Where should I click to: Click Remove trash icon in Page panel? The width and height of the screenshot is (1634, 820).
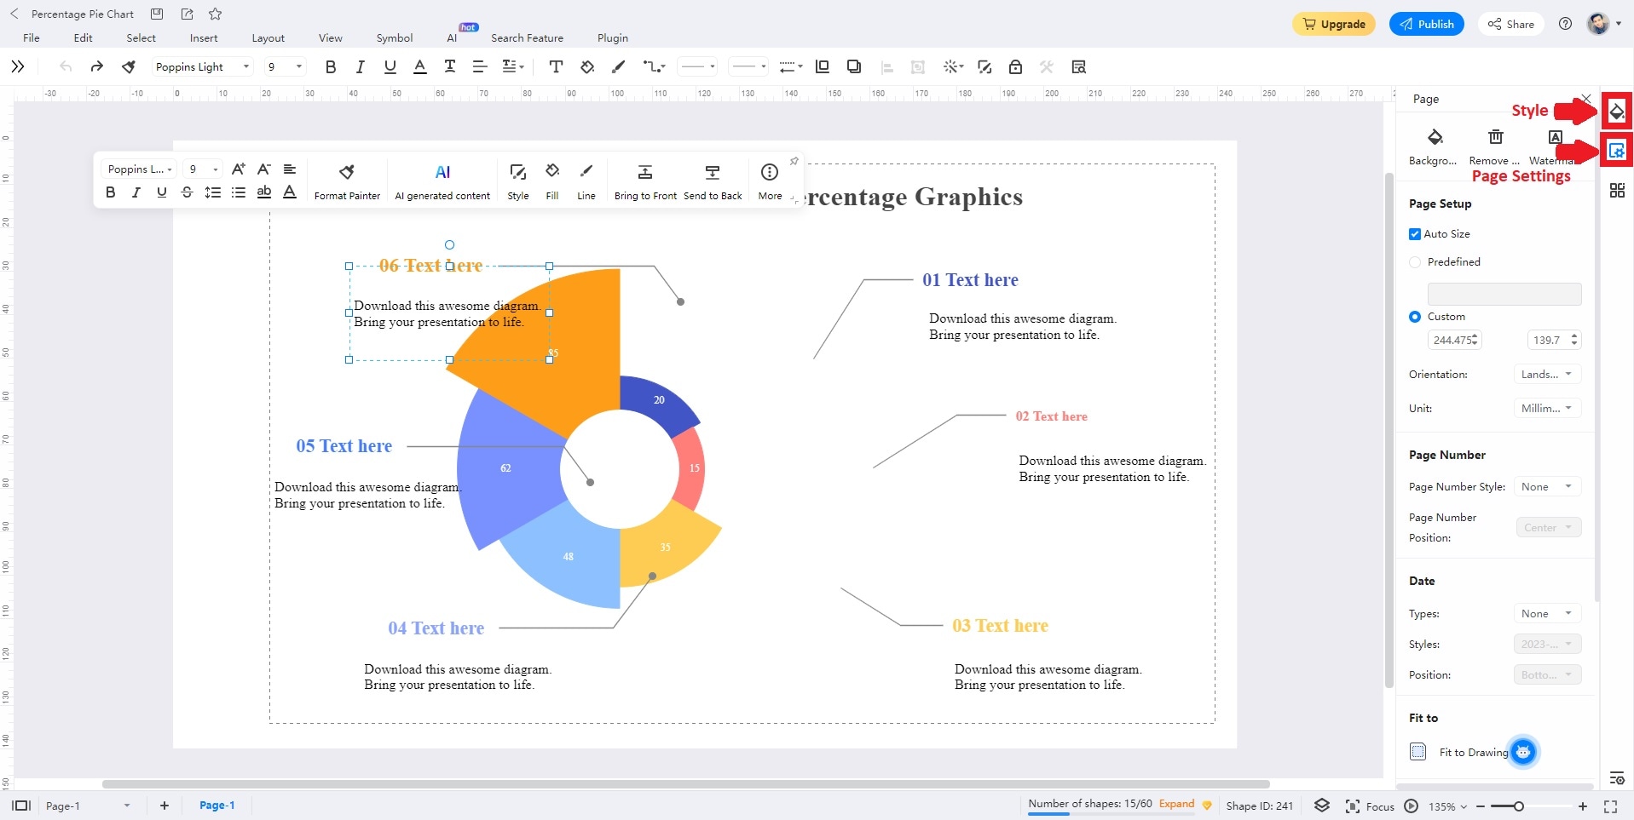click(1495, 146)
